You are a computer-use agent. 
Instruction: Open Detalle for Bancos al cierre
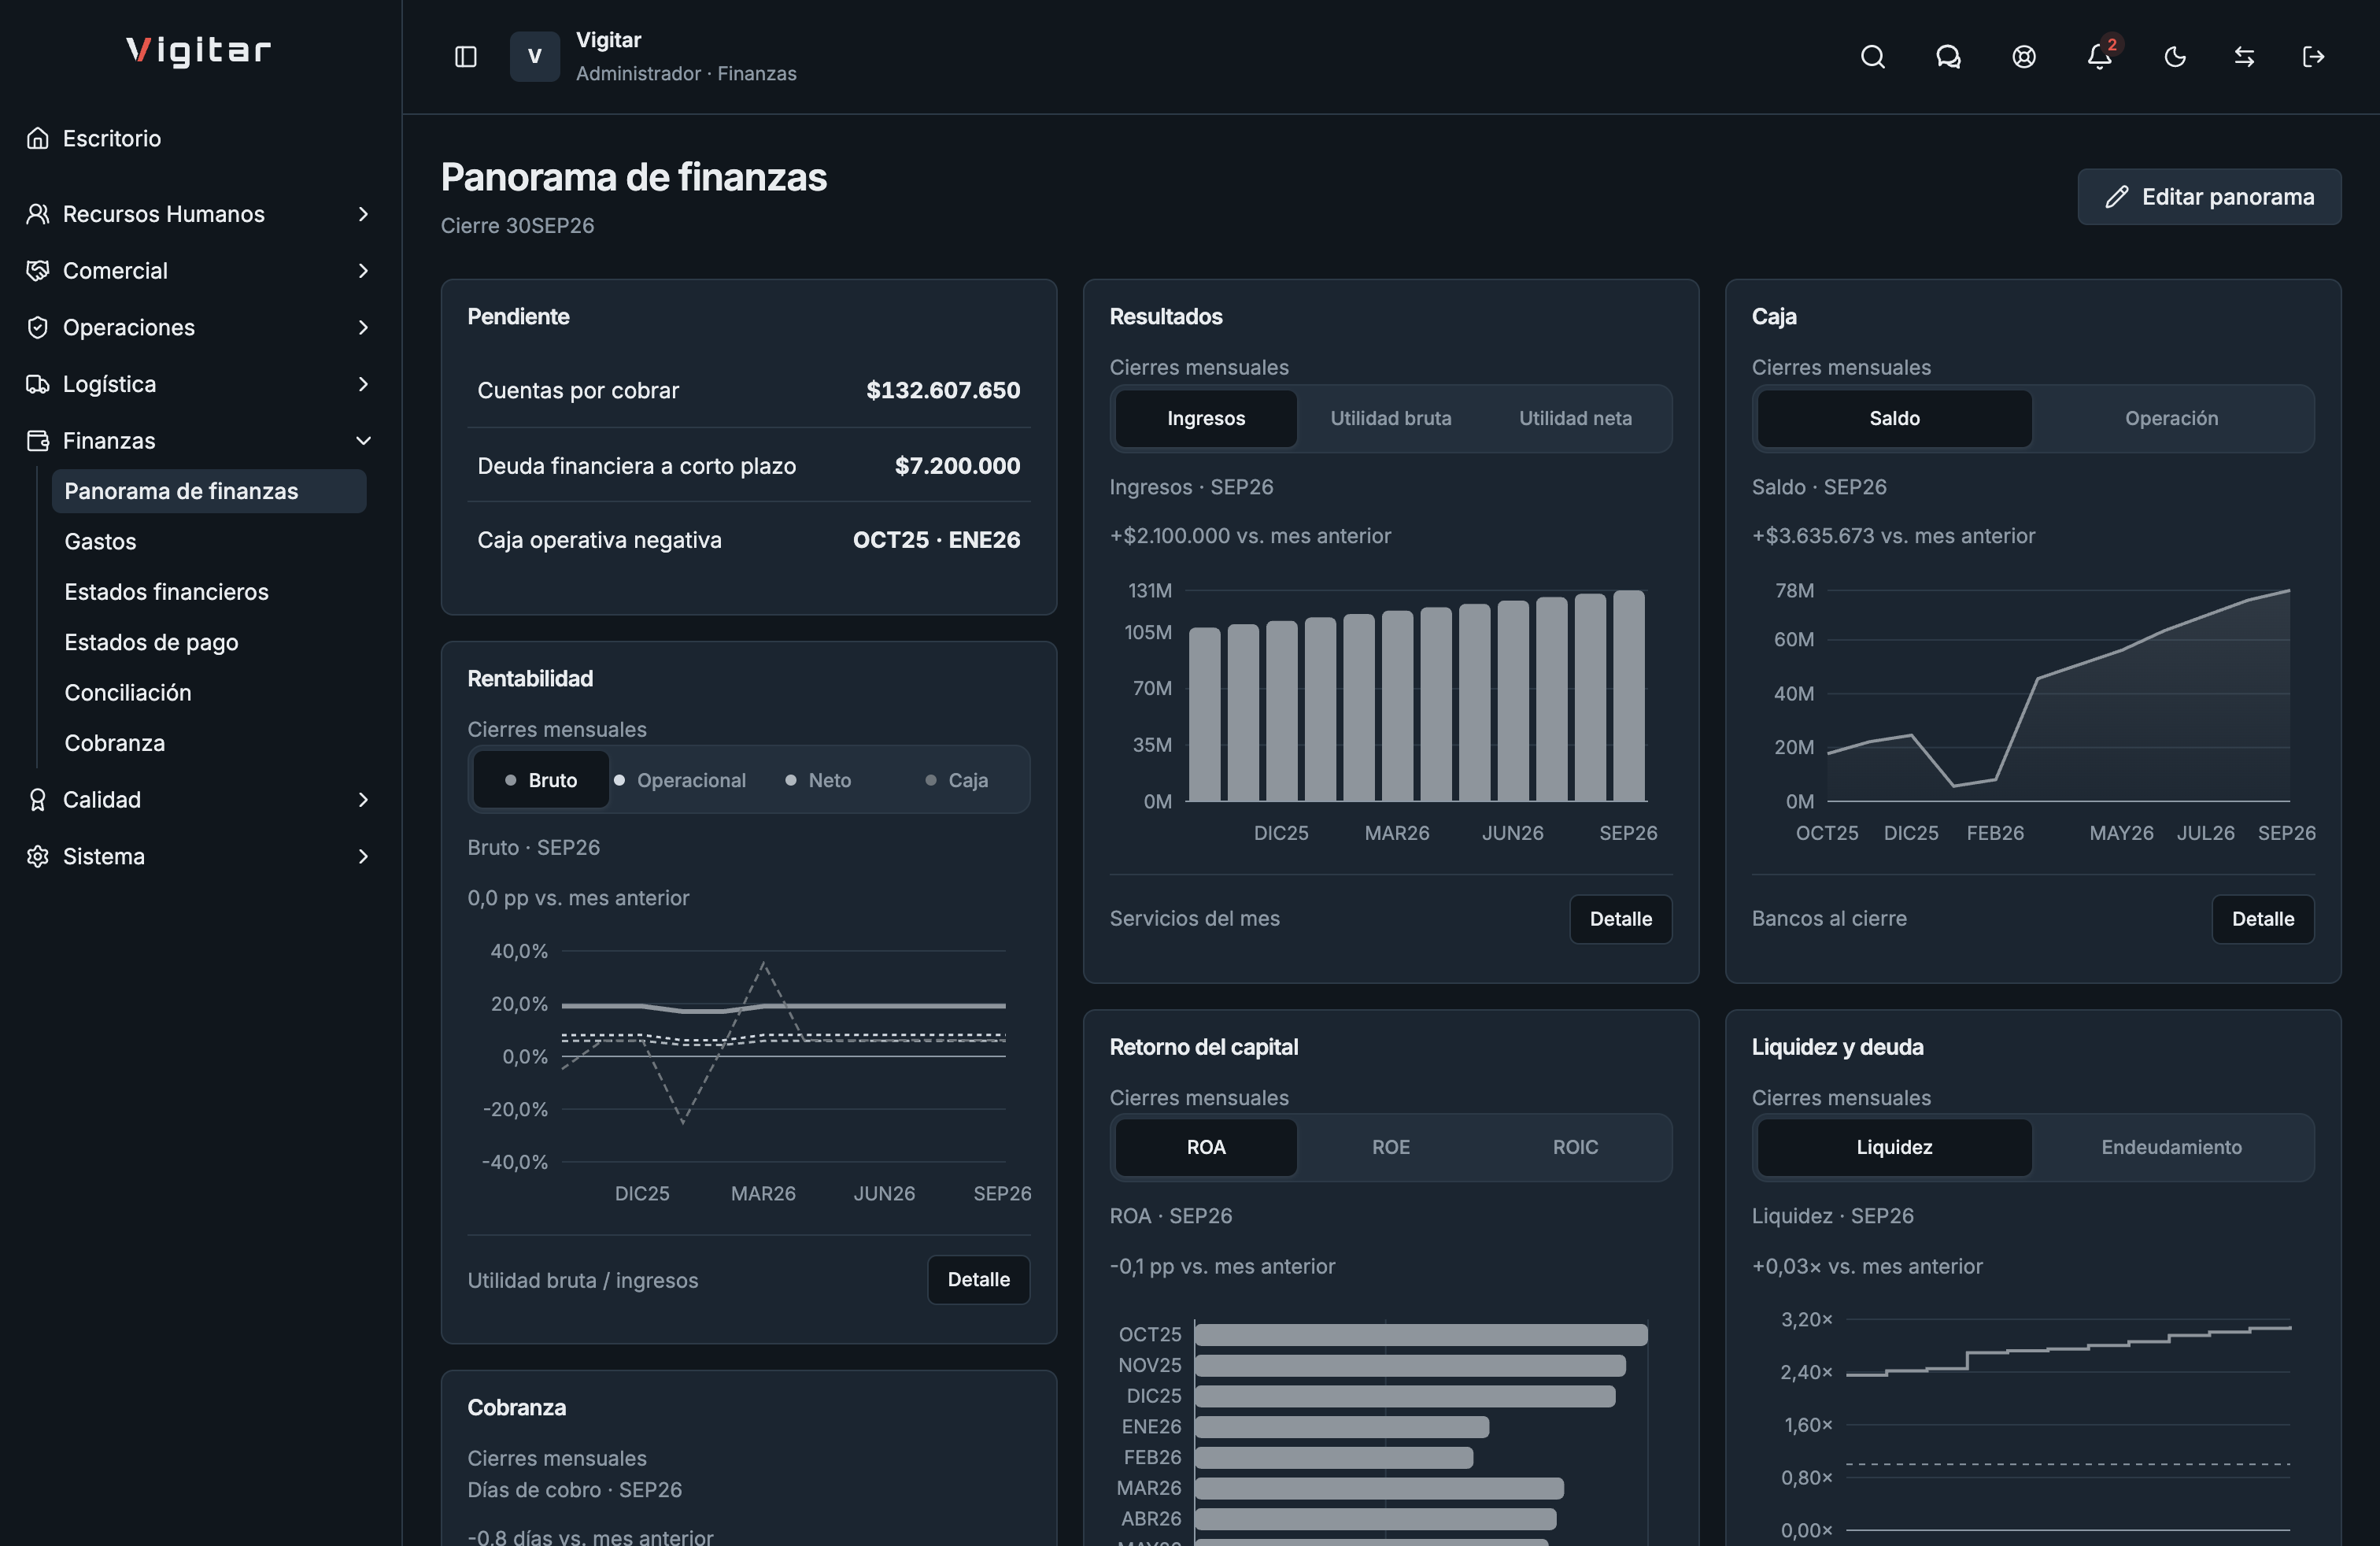2262,919
